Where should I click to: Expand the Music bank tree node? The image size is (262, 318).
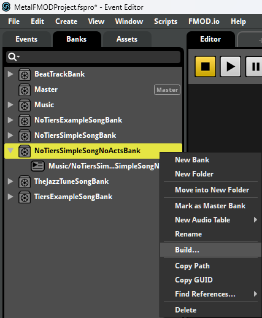coord(10,105)
